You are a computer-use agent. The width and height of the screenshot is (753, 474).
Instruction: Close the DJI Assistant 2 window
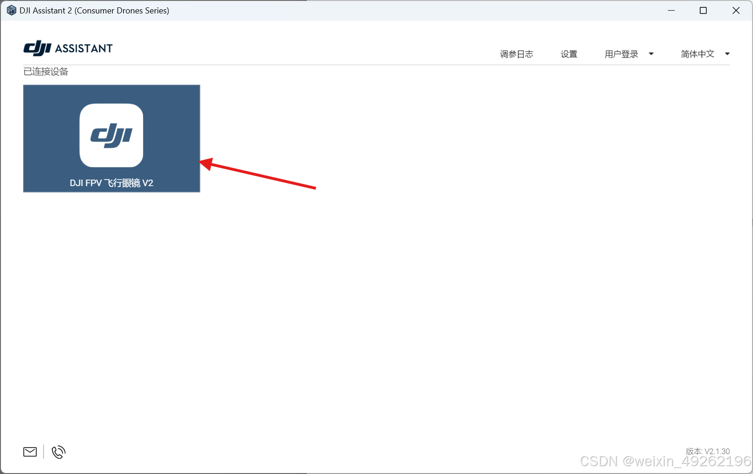[736, 10]
